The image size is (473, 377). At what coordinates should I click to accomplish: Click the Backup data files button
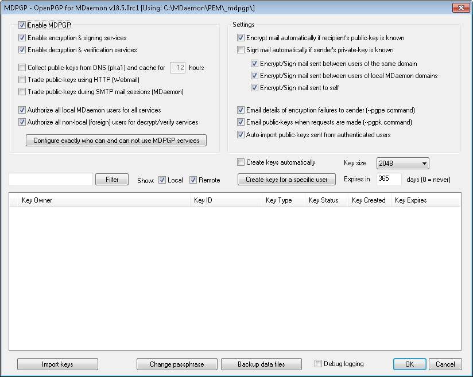pos(261,364)
